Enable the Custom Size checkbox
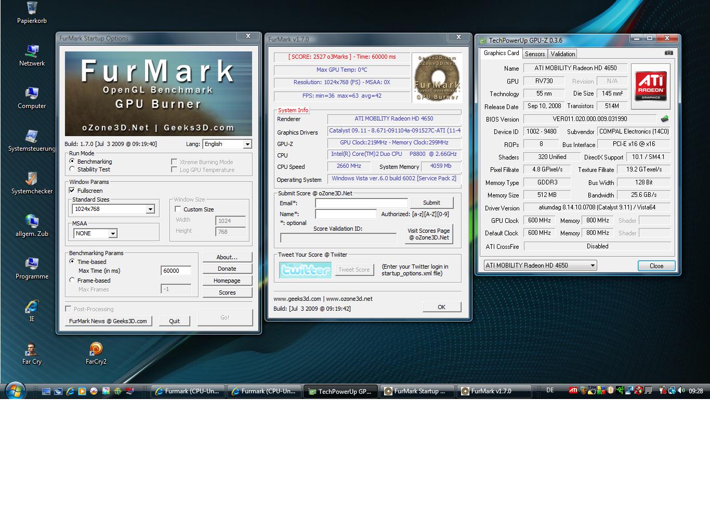The height and width of the screenshot is (505, 710). coord(178,209)
